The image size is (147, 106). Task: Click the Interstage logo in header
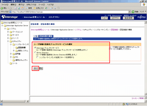coord(10,17)
